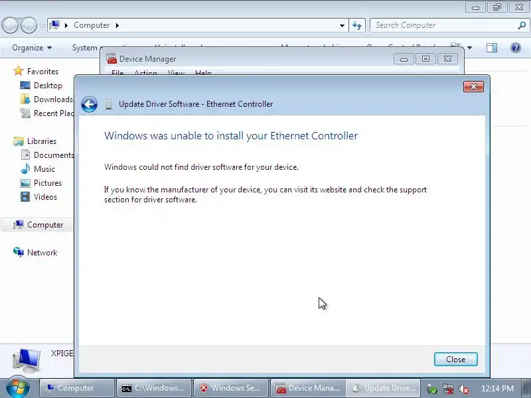Open Help menu in Device Manager

203,72
